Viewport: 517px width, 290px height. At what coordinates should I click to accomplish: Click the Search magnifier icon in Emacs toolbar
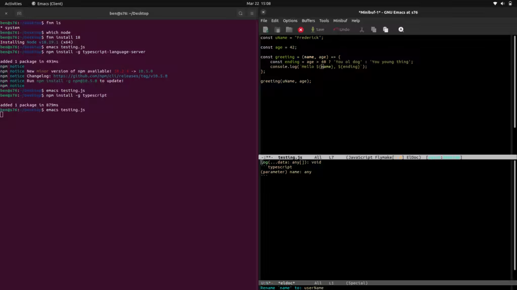coord(401,30)
